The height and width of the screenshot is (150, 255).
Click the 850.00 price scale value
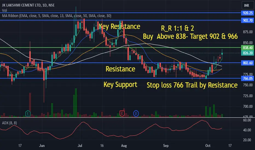click(248, 43)
